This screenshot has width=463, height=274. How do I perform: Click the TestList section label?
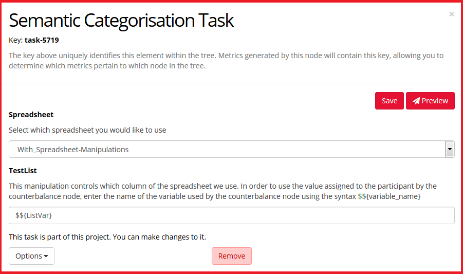[x=23, y=170]
